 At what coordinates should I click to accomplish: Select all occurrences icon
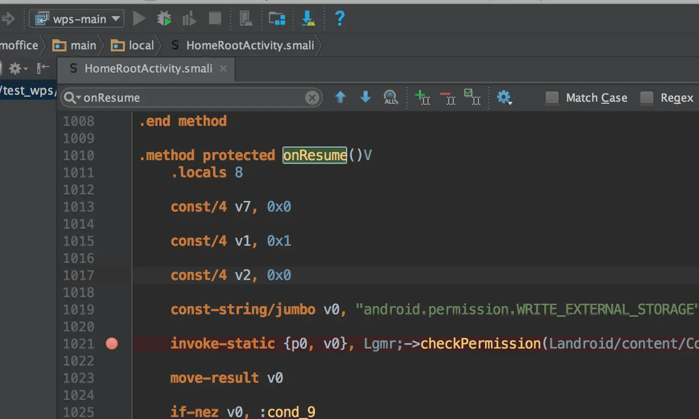point(472,97)
